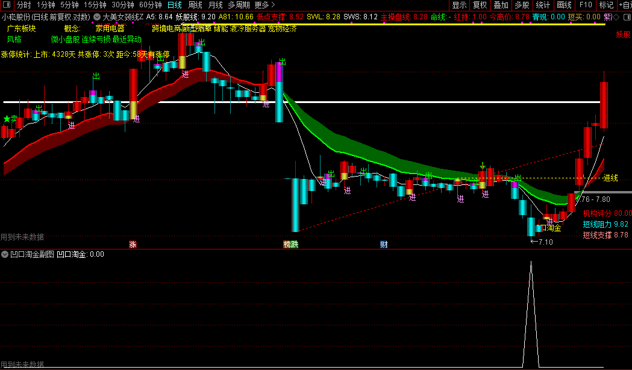Open the F10 company info

point(585,5)
